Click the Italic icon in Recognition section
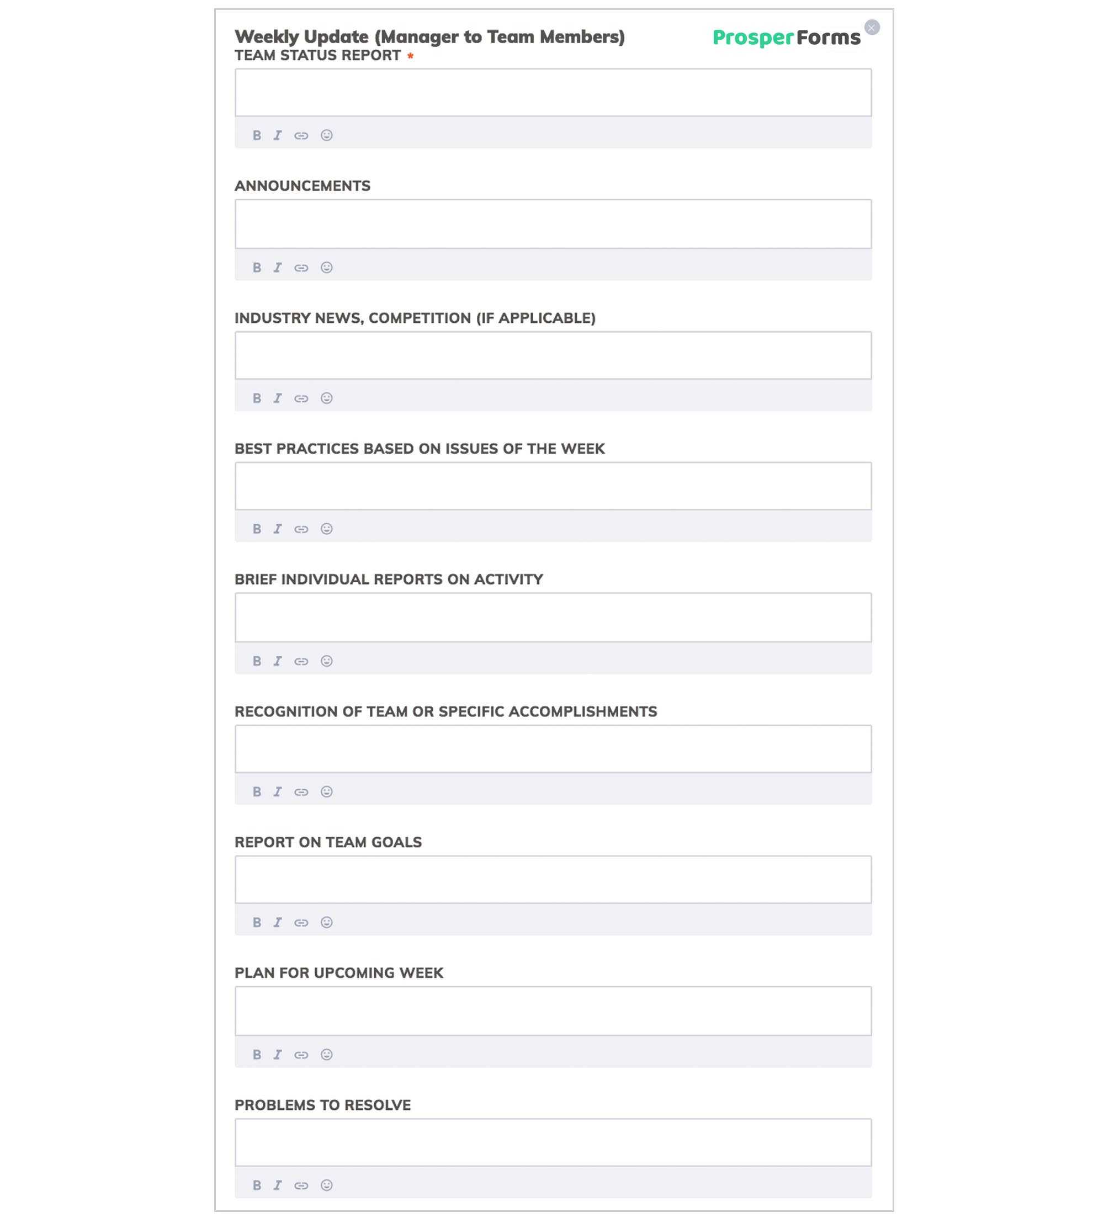This screenshot has width=1109, height=1223. pos(278,791)
